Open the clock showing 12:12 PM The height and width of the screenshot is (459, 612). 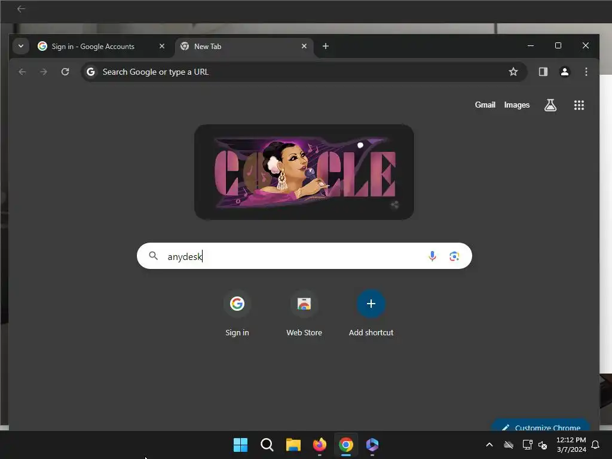click(x=571, y=445)
